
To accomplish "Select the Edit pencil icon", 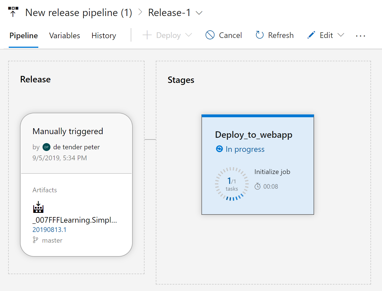I will (311, 35).
